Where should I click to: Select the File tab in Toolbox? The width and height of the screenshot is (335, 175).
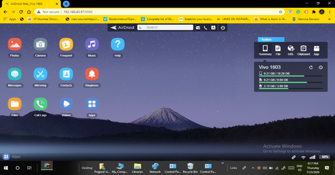(x=278, y=50)
